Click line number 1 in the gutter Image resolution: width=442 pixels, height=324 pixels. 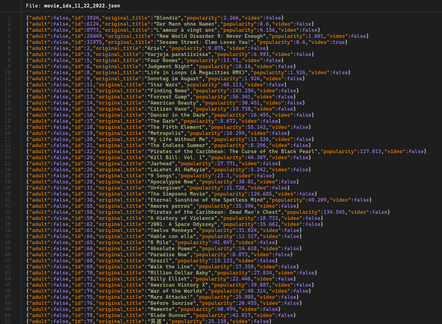coord(9,18)
